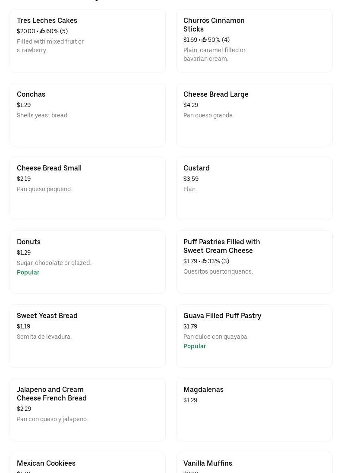Image resolution: width=347 pixels, height=473 pixels.
Task: Select the Sweet Yeast Bread item
Action: [47, 315]
